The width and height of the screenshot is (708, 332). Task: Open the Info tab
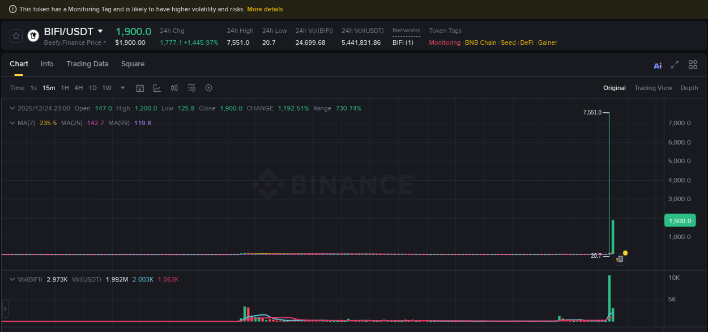click(x=47, y=64)
